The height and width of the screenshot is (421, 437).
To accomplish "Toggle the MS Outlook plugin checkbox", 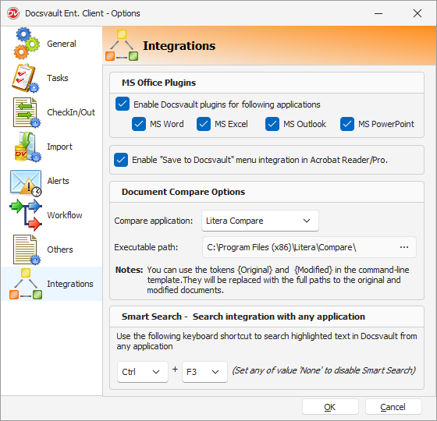I will pyautogui.click(x=272, y=124).
